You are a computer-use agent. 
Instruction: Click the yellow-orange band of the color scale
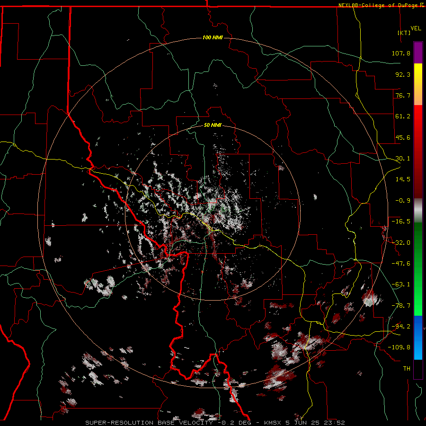coord(418,84)
